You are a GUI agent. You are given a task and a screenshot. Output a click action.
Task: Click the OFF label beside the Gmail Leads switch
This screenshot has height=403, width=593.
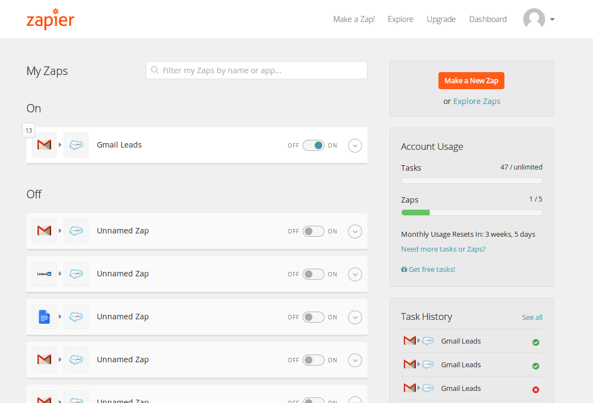click(x=293, y=145)
